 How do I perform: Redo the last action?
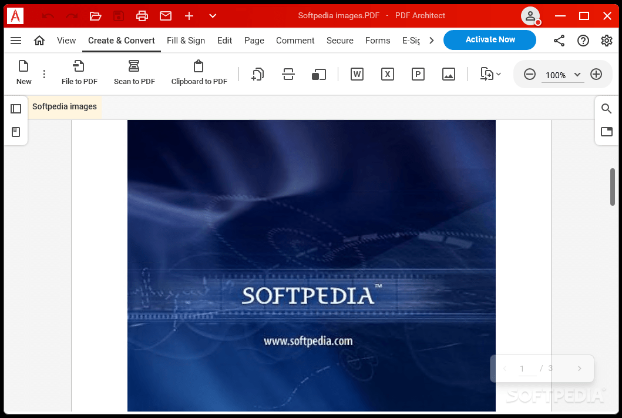click(x=72, y=16)
